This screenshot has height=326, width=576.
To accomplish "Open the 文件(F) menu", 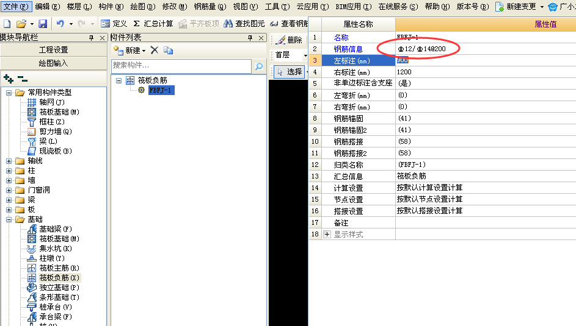I will pos(16,7).
